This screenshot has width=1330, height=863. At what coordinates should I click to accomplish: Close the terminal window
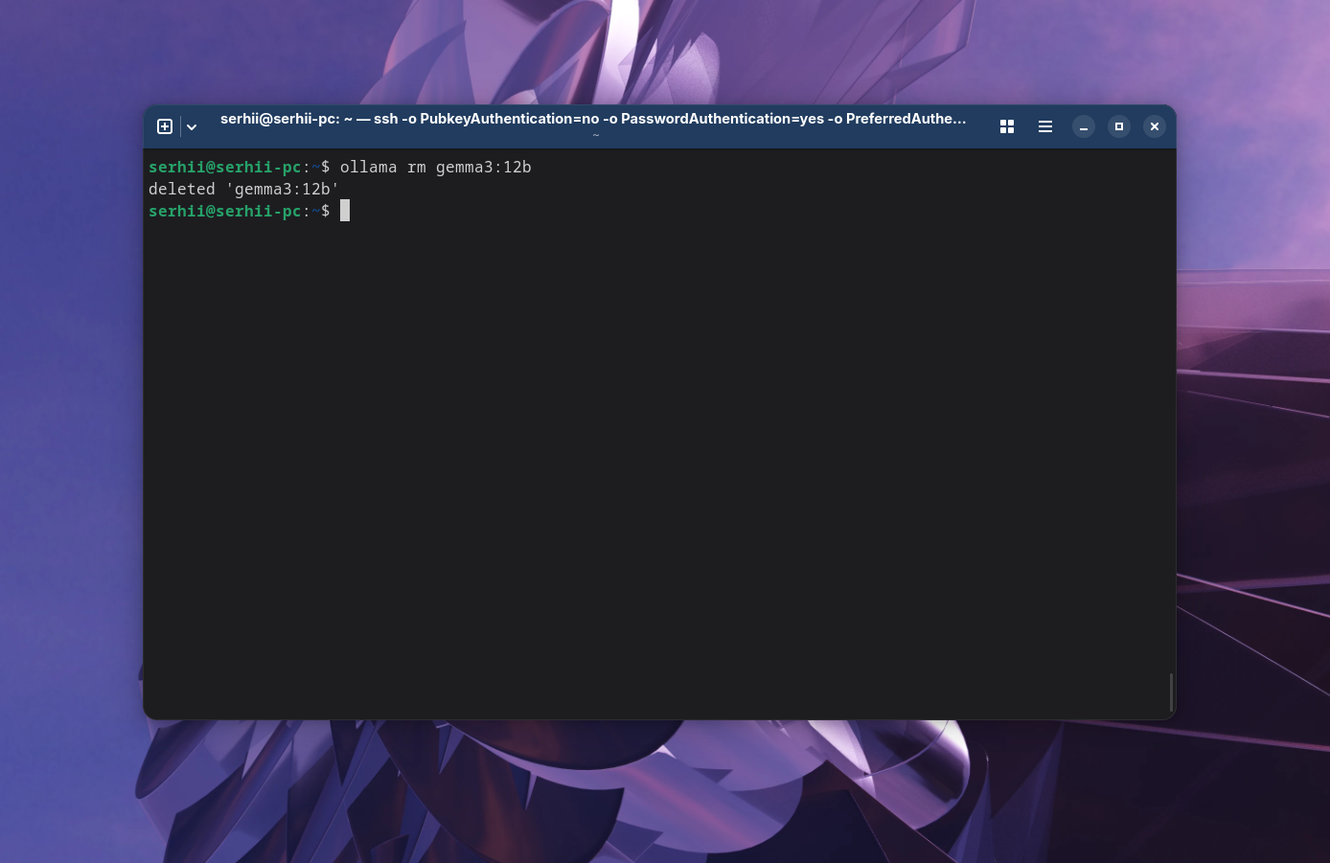pos(1154,125)
